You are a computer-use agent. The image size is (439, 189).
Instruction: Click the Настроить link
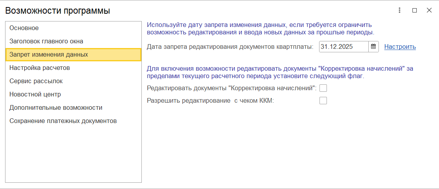pos(400,47)
